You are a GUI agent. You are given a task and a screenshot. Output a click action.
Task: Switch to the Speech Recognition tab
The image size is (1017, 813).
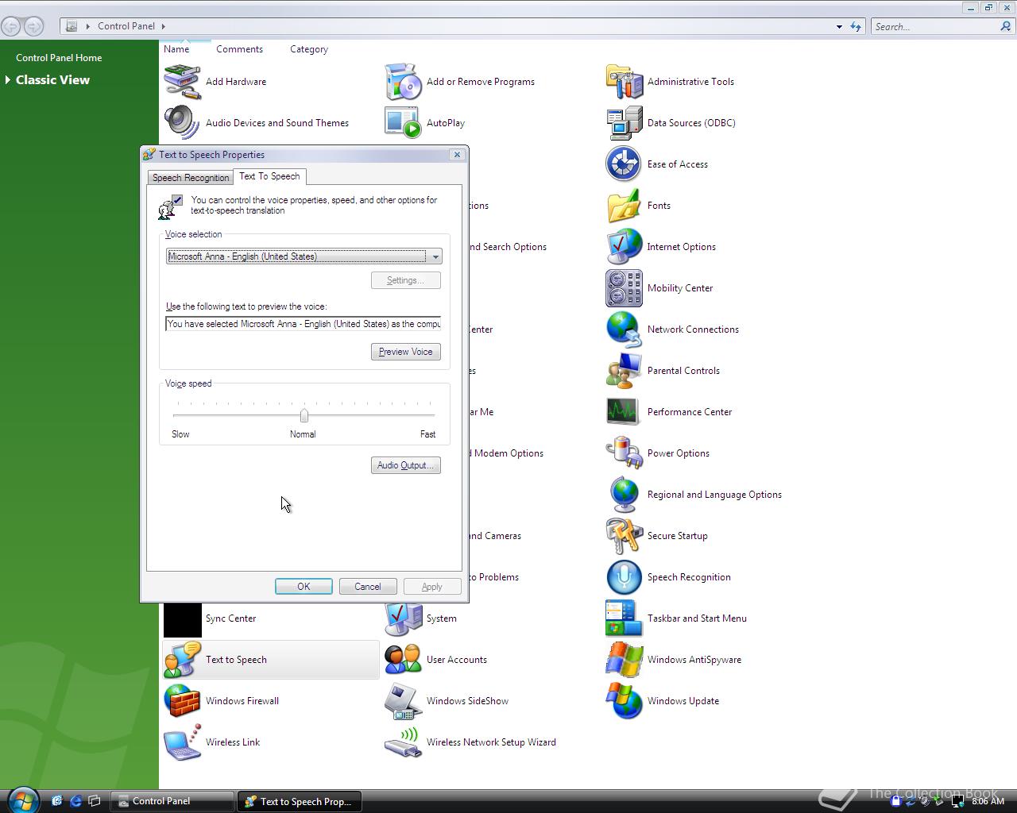(190, 178)
